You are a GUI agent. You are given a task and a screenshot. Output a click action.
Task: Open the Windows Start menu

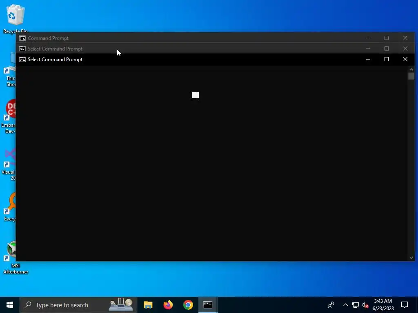pyautogui.click(x=10, y=305)
